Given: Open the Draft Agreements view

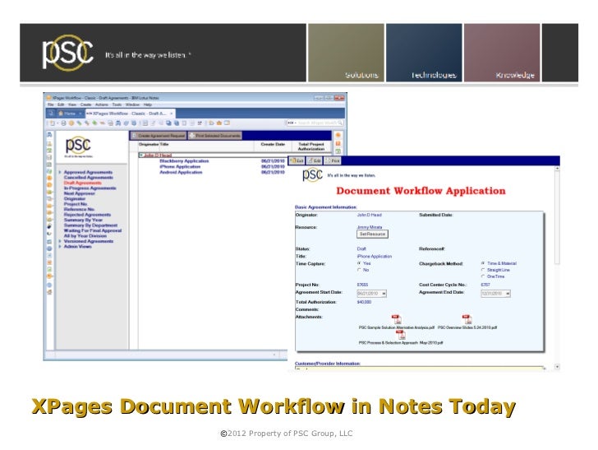Looking at the screenshot, I should 82,183.
